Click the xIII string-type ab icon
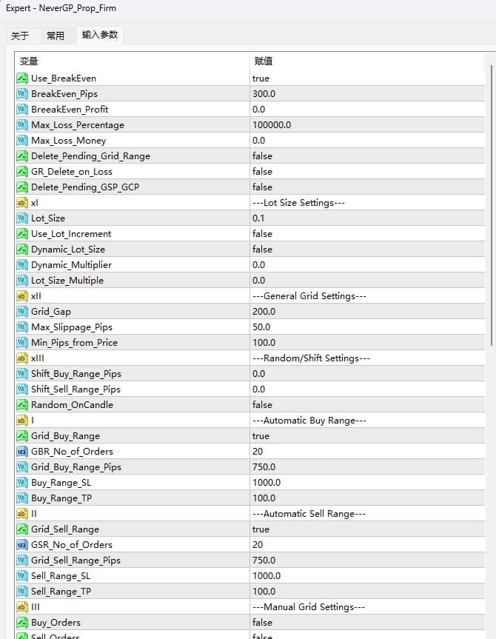This screenshot has width=496, height=639. click(x=22, y=358)
